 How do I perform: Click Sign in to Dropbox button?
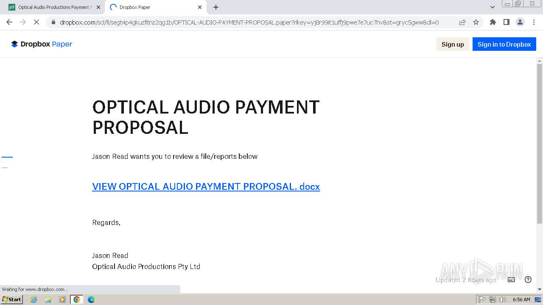(x=504, y=44)
